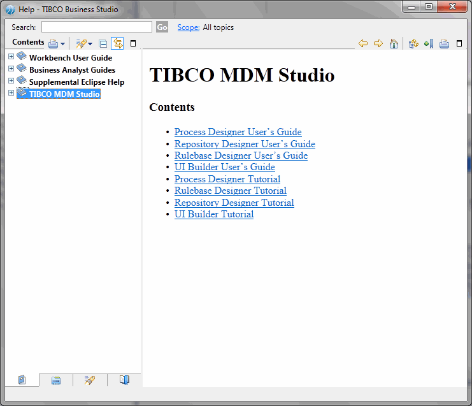Click the Business Analyst Guides book icon
Screen dimensions: 472x406
pyautogui.click(x=22, y=68)
